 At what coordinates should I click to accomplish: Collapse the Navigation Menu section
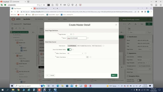(128, 76)
